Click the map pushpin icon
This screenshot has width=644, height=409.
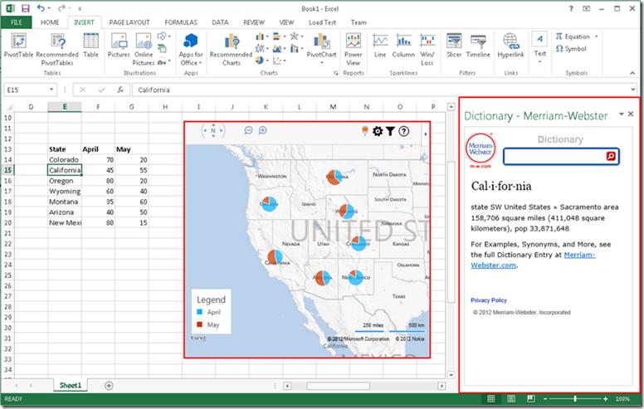point(364,131)
